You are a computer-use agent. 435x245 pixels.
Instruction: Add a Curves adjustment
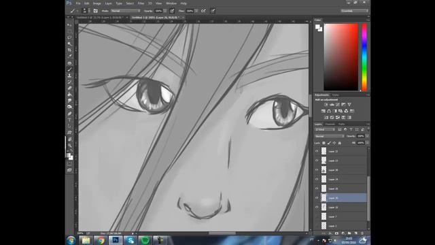click(338, 104)
